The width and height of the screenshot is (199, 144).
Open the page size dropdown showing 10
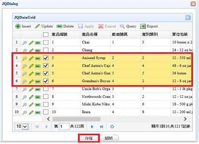[22, 126]
